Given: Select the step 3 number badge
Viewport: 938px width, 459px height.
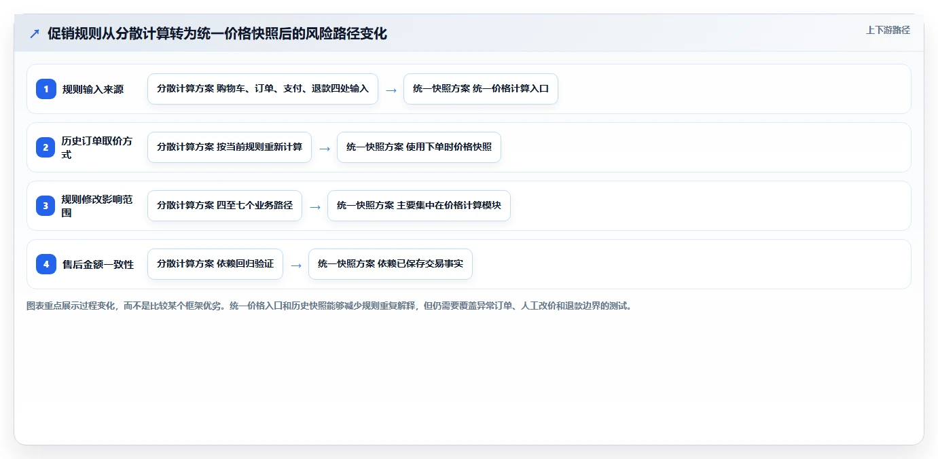Looking at the screenshot, I should (x=46, y=206).
